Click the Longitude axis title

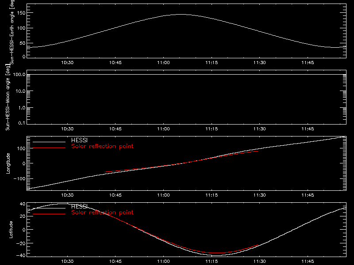[x=8, y=163]
